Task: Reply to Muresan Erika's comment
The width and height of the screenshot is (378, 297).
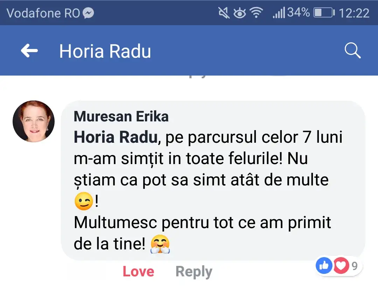Action: [x=194, y=271]
